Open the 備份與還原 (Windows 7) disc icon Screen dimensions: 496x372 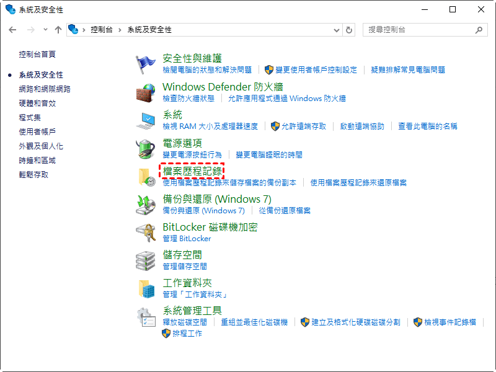[x=146, y=205]
